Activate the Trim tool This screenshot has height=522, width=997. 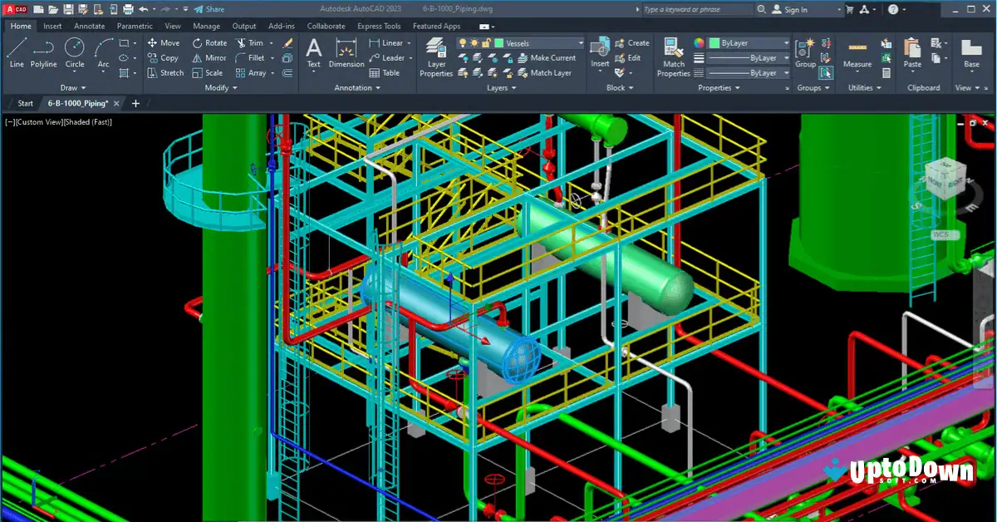pos(254,42)
